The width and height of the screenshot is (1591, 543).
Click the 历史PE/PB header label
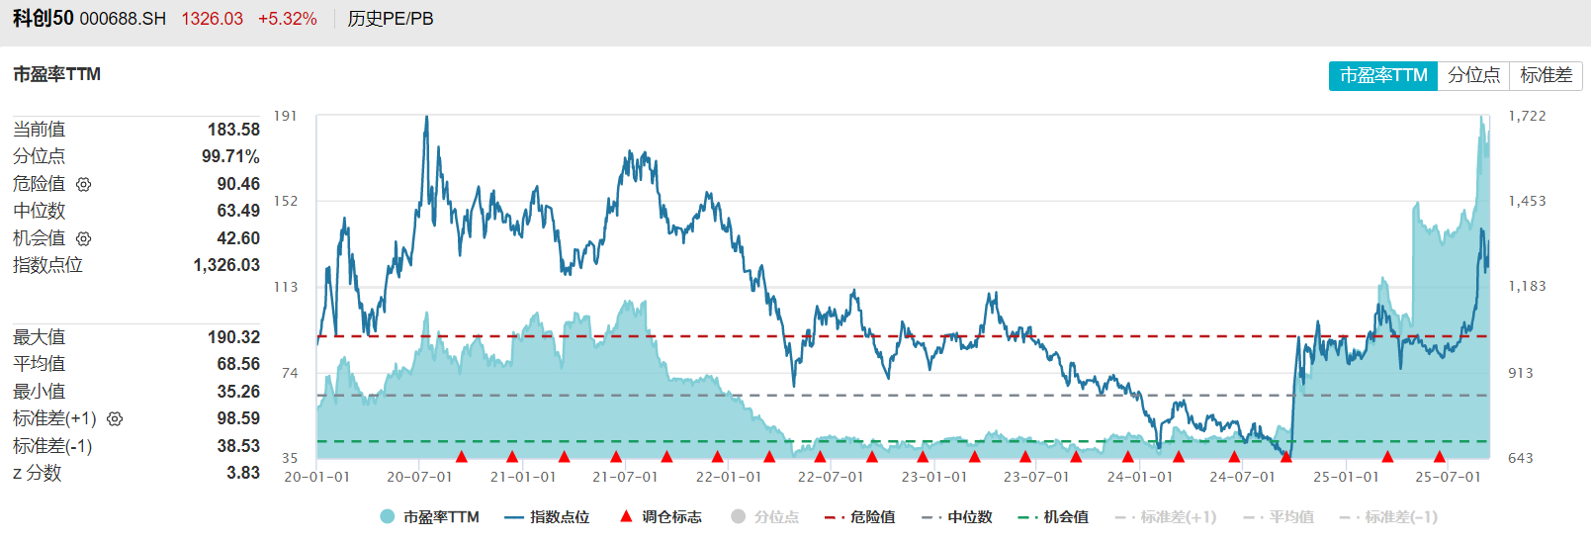pyautogui.click(x=391, y=19)
